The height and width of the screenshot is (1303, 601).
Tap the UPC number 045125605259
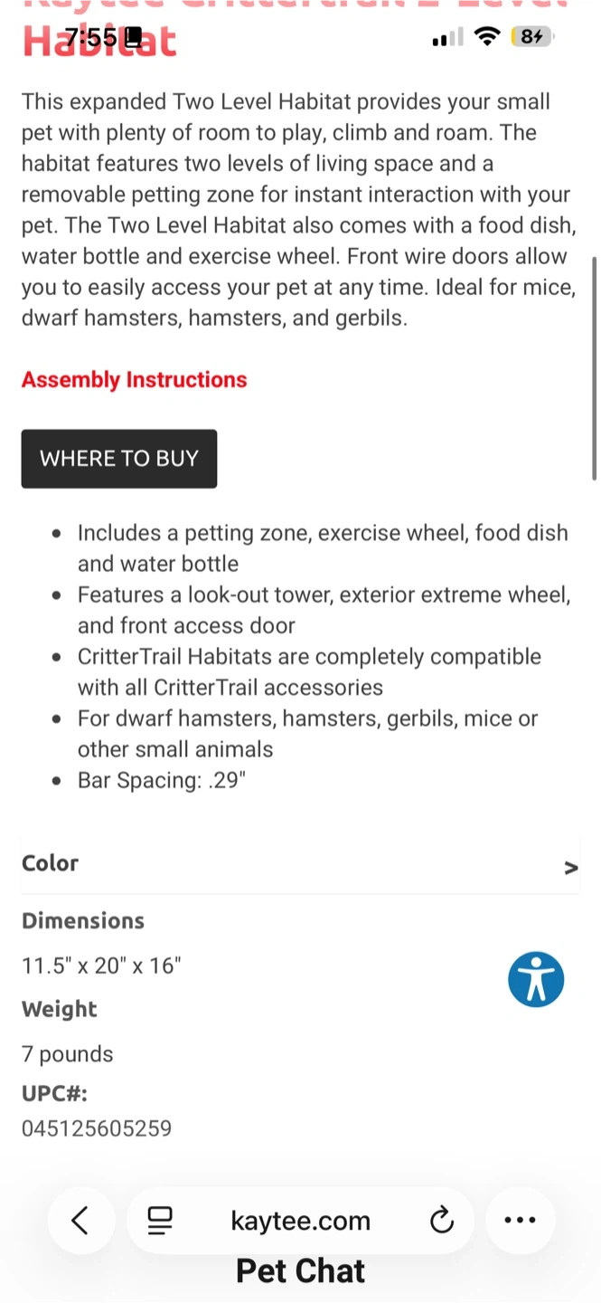click(x=97, y=1128)
